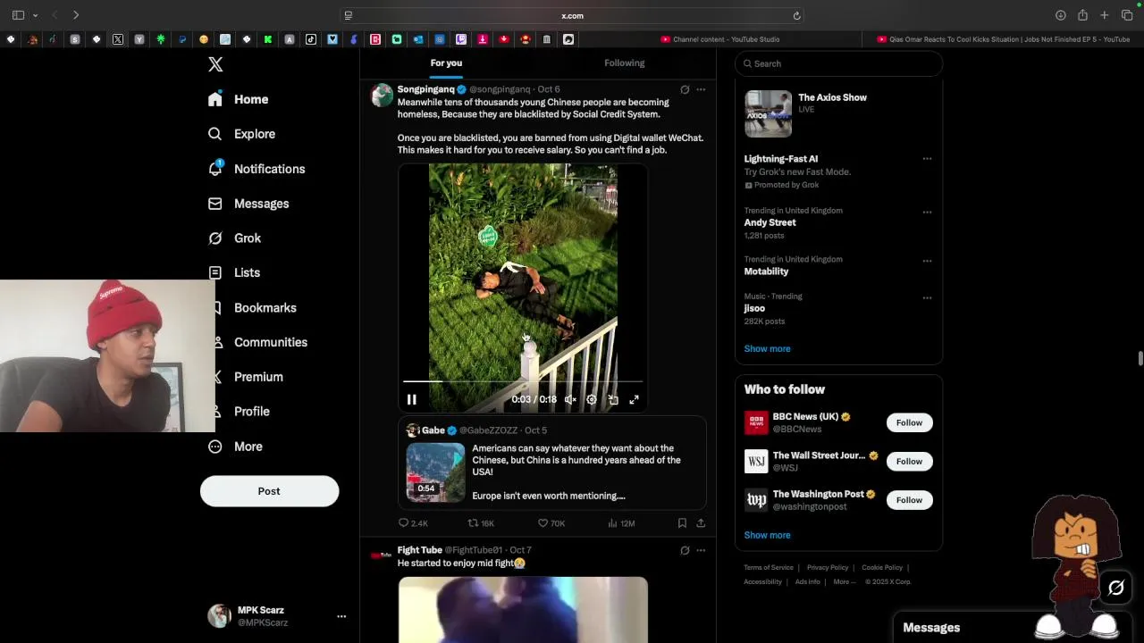The image size is (1144, 643).
Task: Open Communities in the sidebar
Action: [x=257, y=342]
